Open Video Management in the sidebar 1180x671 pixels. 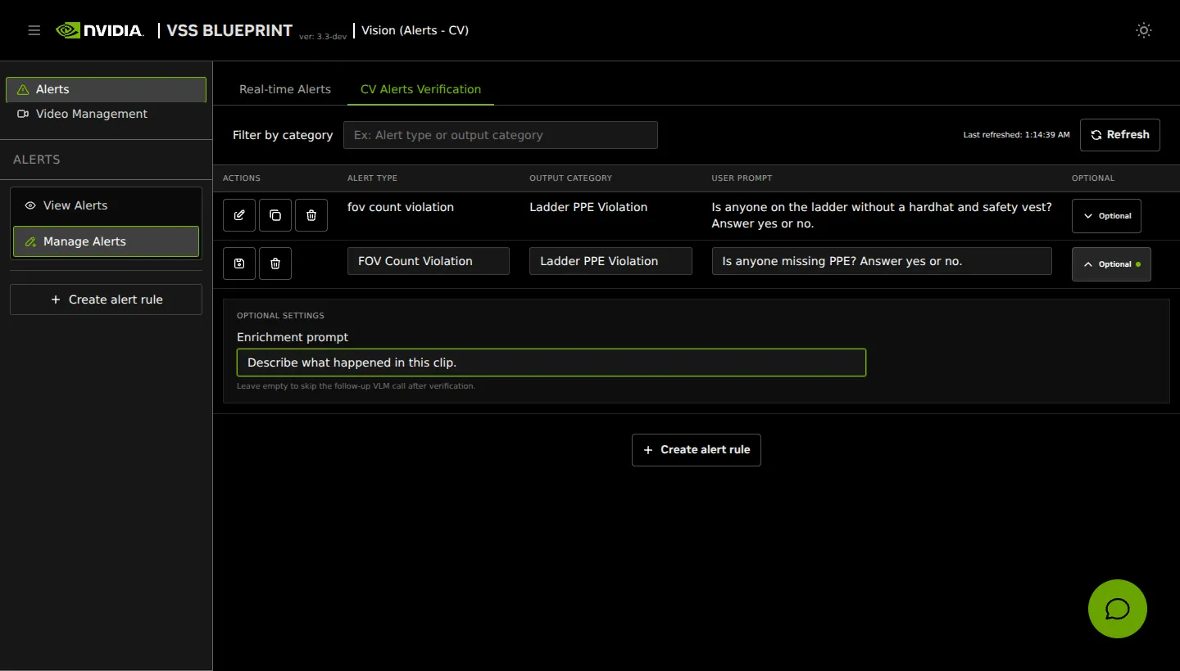[x=106, y=114]
